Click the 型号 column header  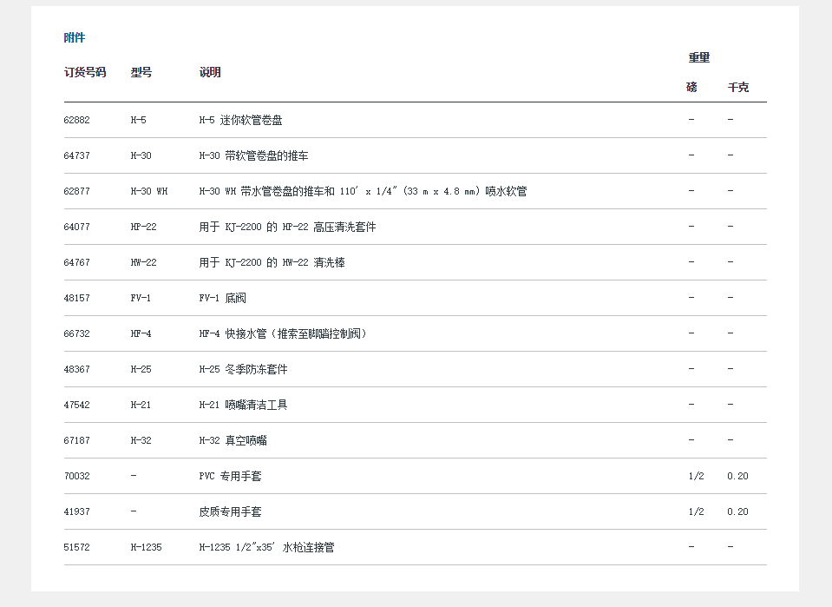click(141, 72)
